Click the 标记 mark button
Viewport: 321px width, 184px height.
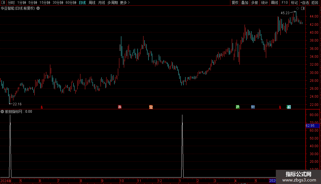coord(294,3)
